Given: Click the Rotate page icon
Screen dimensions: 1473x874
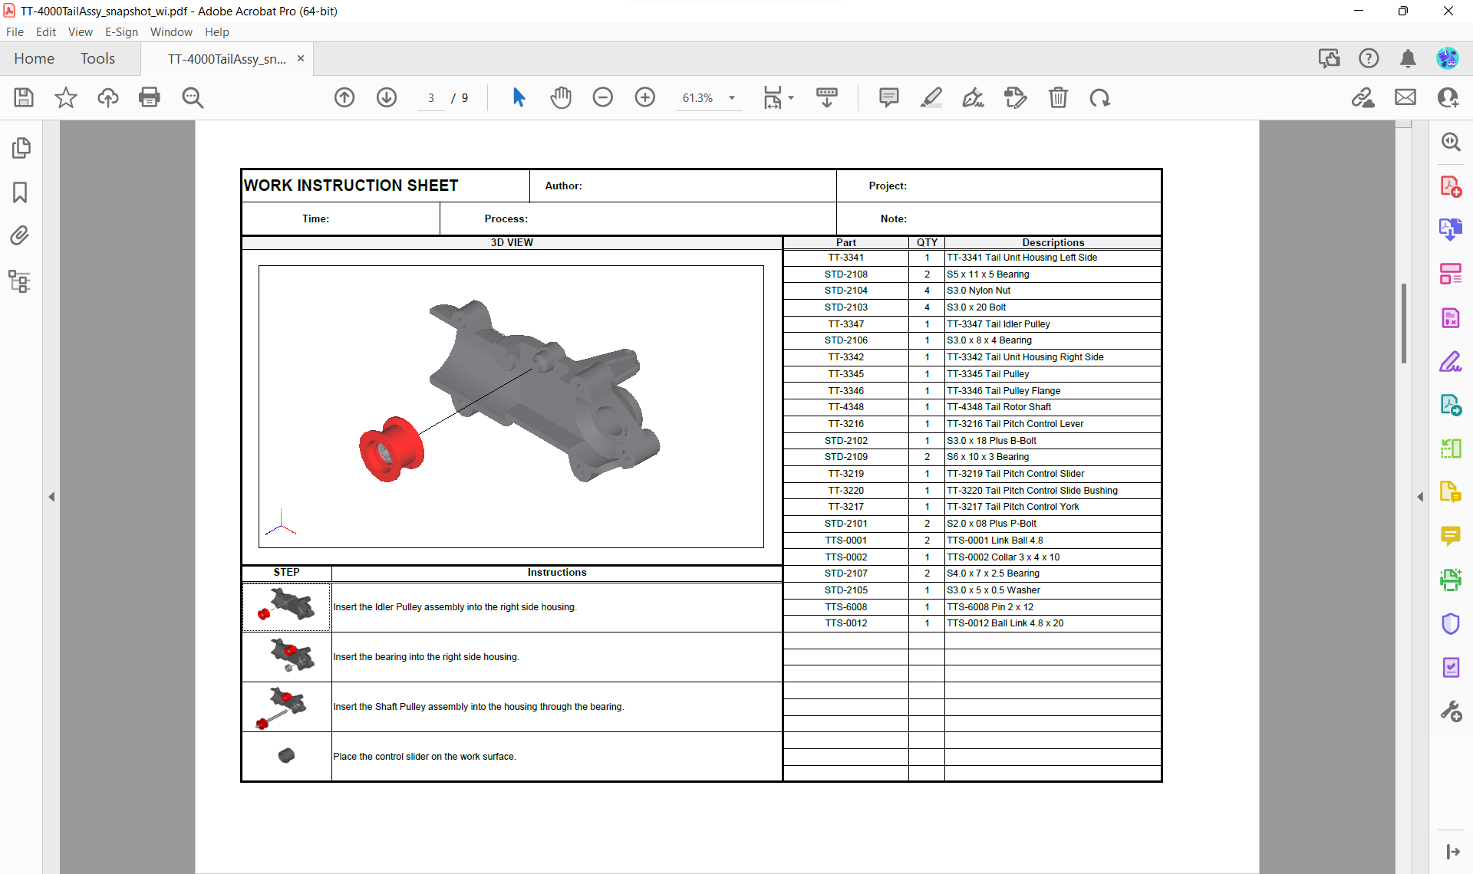Looking at the screenshot, I should pos(1099,97).
